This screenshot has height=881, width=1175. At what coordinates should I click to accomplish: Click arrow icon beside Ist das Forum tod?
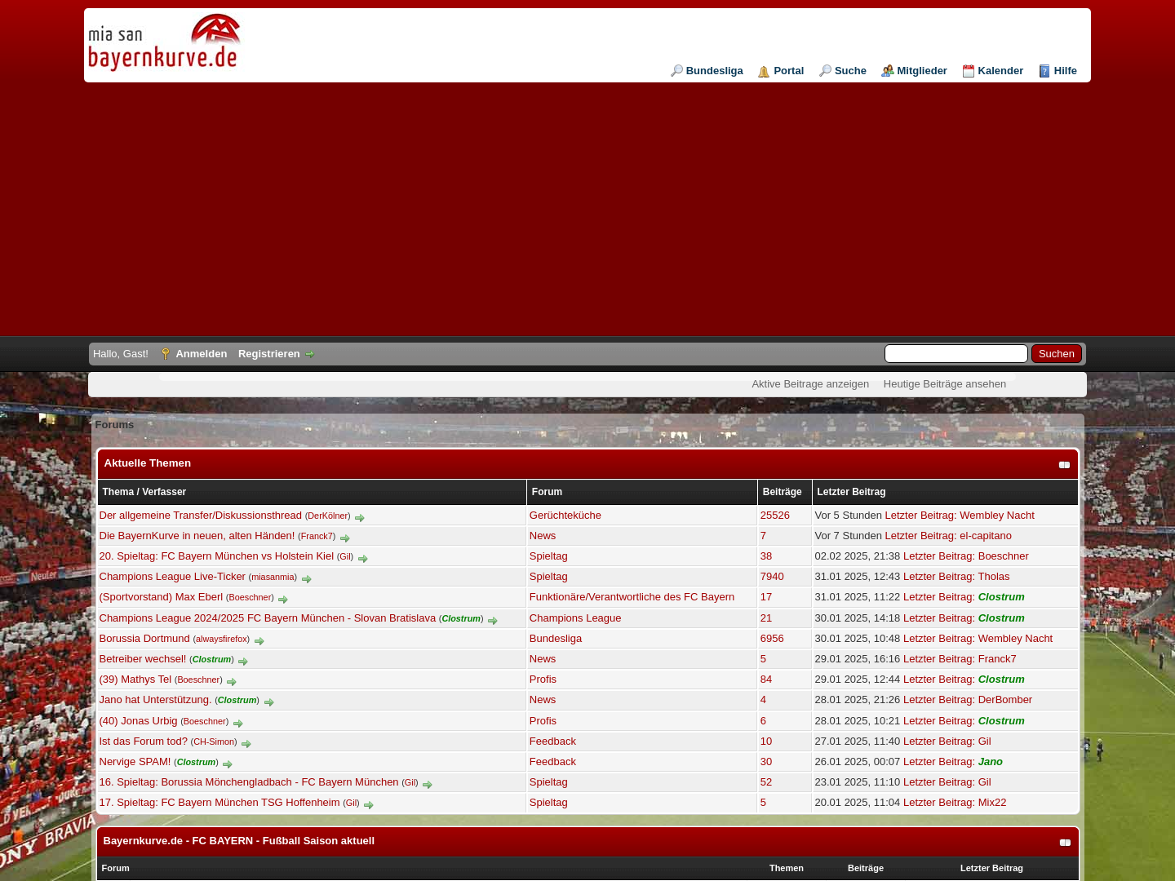tap(246, 744)
